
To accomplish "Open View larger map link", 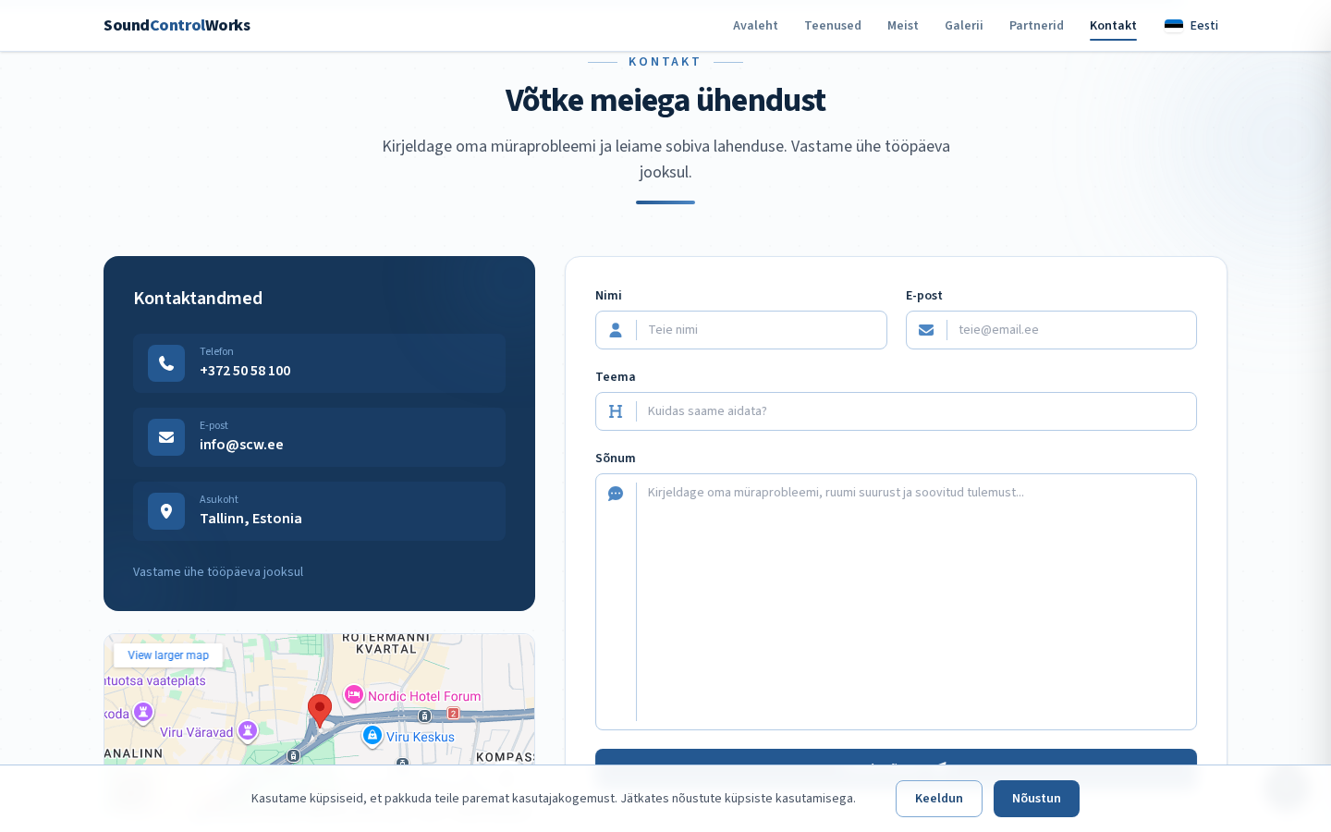I will (168, 655).
